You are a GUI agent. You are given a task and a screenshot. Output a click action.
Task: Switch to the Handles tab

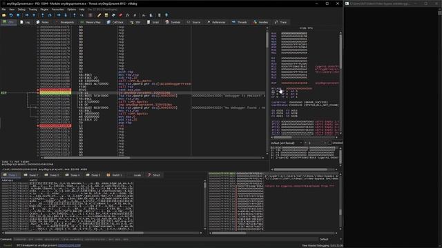coord(261,22)
